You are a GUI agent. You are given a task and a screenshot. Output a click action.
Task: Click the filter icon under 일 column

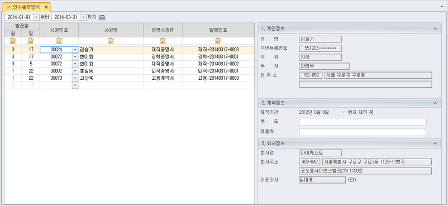[x=31, y=41]
